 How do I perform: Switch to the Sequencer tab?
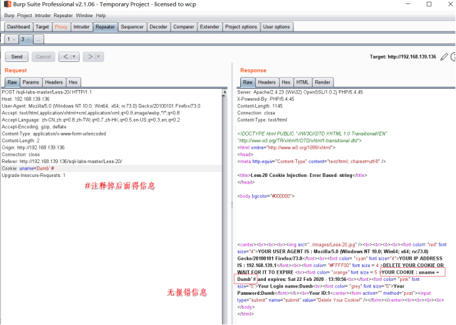click(x=132, y=27)
